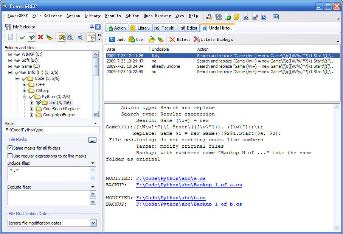This screenshot has height=234, width=343.
Task: Click the open folder icon in Undo History toolbar
Action: (151, 39)
